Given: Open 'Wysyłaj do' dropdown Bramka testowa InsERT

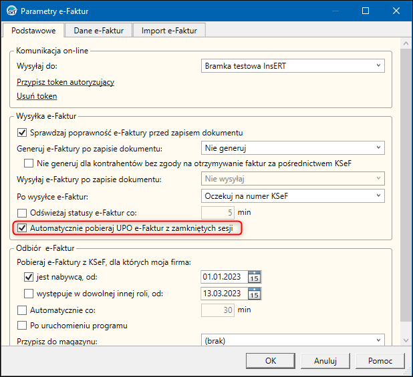Looking at the screenshot, I should pyautogui.click(x=293, y=65).
